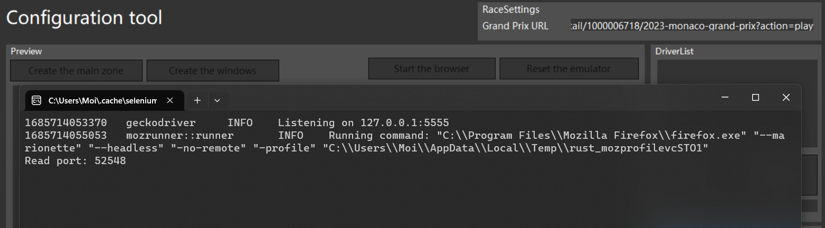Click the geckodriver Listening log line
This screenshot has height=228, width=825.
[236, 123]
